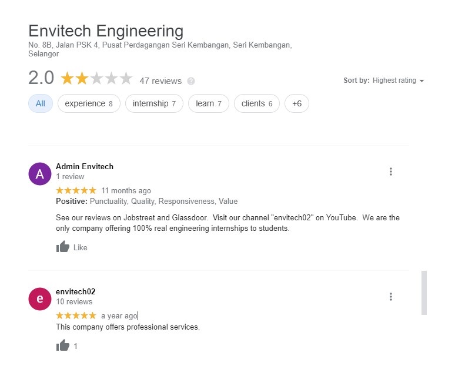The height and width of the screenshot is (366, 455).
Task: Click the sort dropdown arrow
Action: [x=422, y=81]
